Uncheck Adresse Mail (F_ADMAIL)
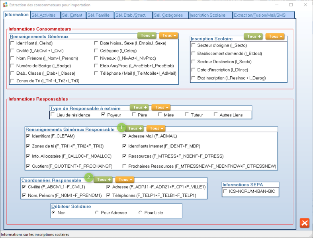313x238 pixels. coord(125,136)
